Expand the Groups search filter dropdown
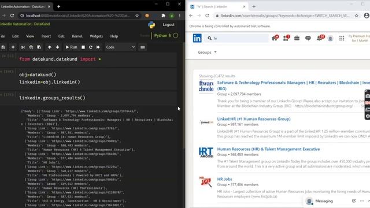Viewport: 370px width, 208px height. pos(207,53)
